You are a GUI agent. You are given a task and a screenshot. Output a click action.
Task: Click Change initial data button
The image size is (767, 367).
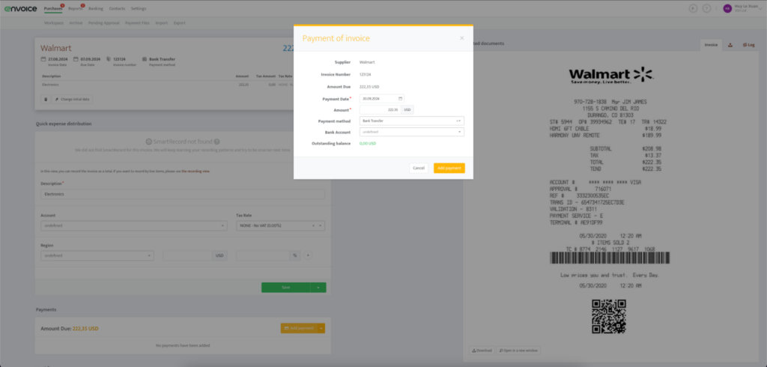(x=73, y=100)
